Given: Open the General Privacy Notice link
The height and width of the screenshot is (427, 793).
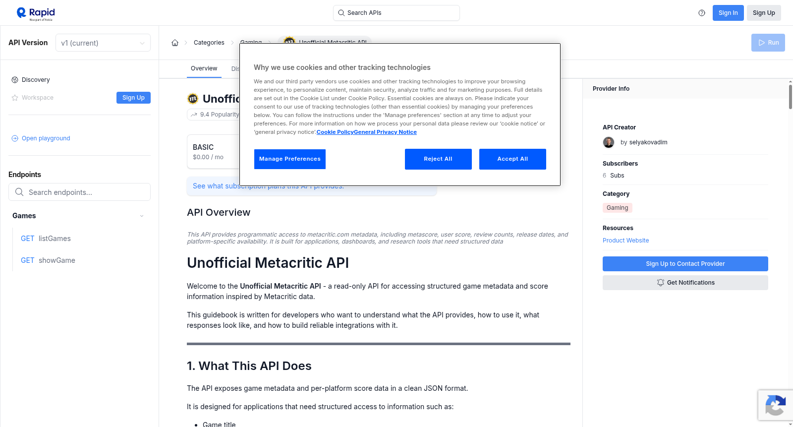Looking at the screenshot, I should (x=385, y=132).
